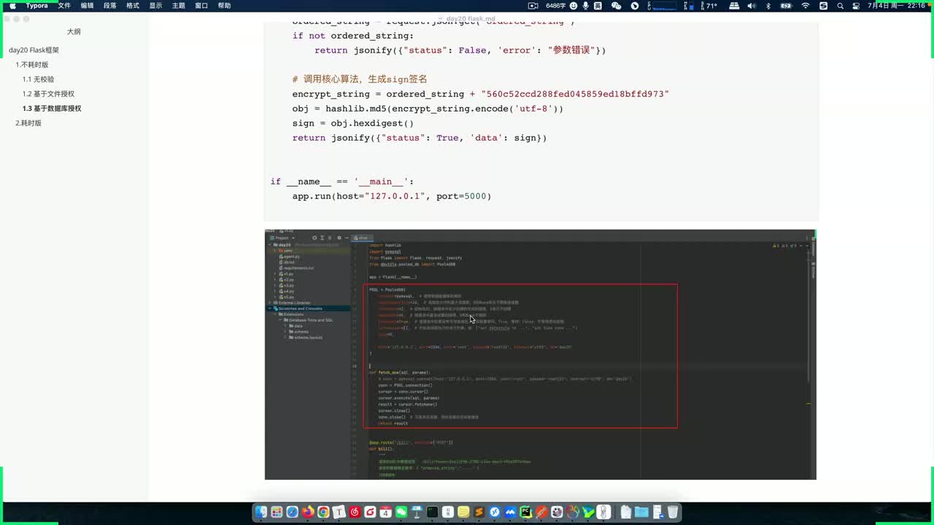Open the 窗口 menu
This screenshot has height=525, width=934.
click(x=201, y=6)
